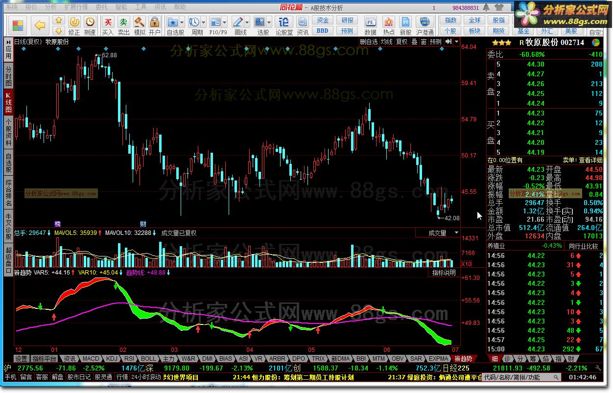Screen dimensions: 613x393
Task: Expand the 周期 dropdown arrow
Action: click(x=203, y=23)
